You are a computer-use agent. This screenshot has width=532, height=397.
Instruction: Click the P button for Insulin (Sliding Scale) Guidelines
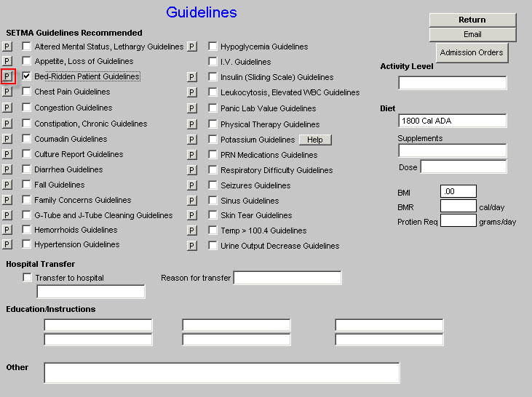click(191, 77)
